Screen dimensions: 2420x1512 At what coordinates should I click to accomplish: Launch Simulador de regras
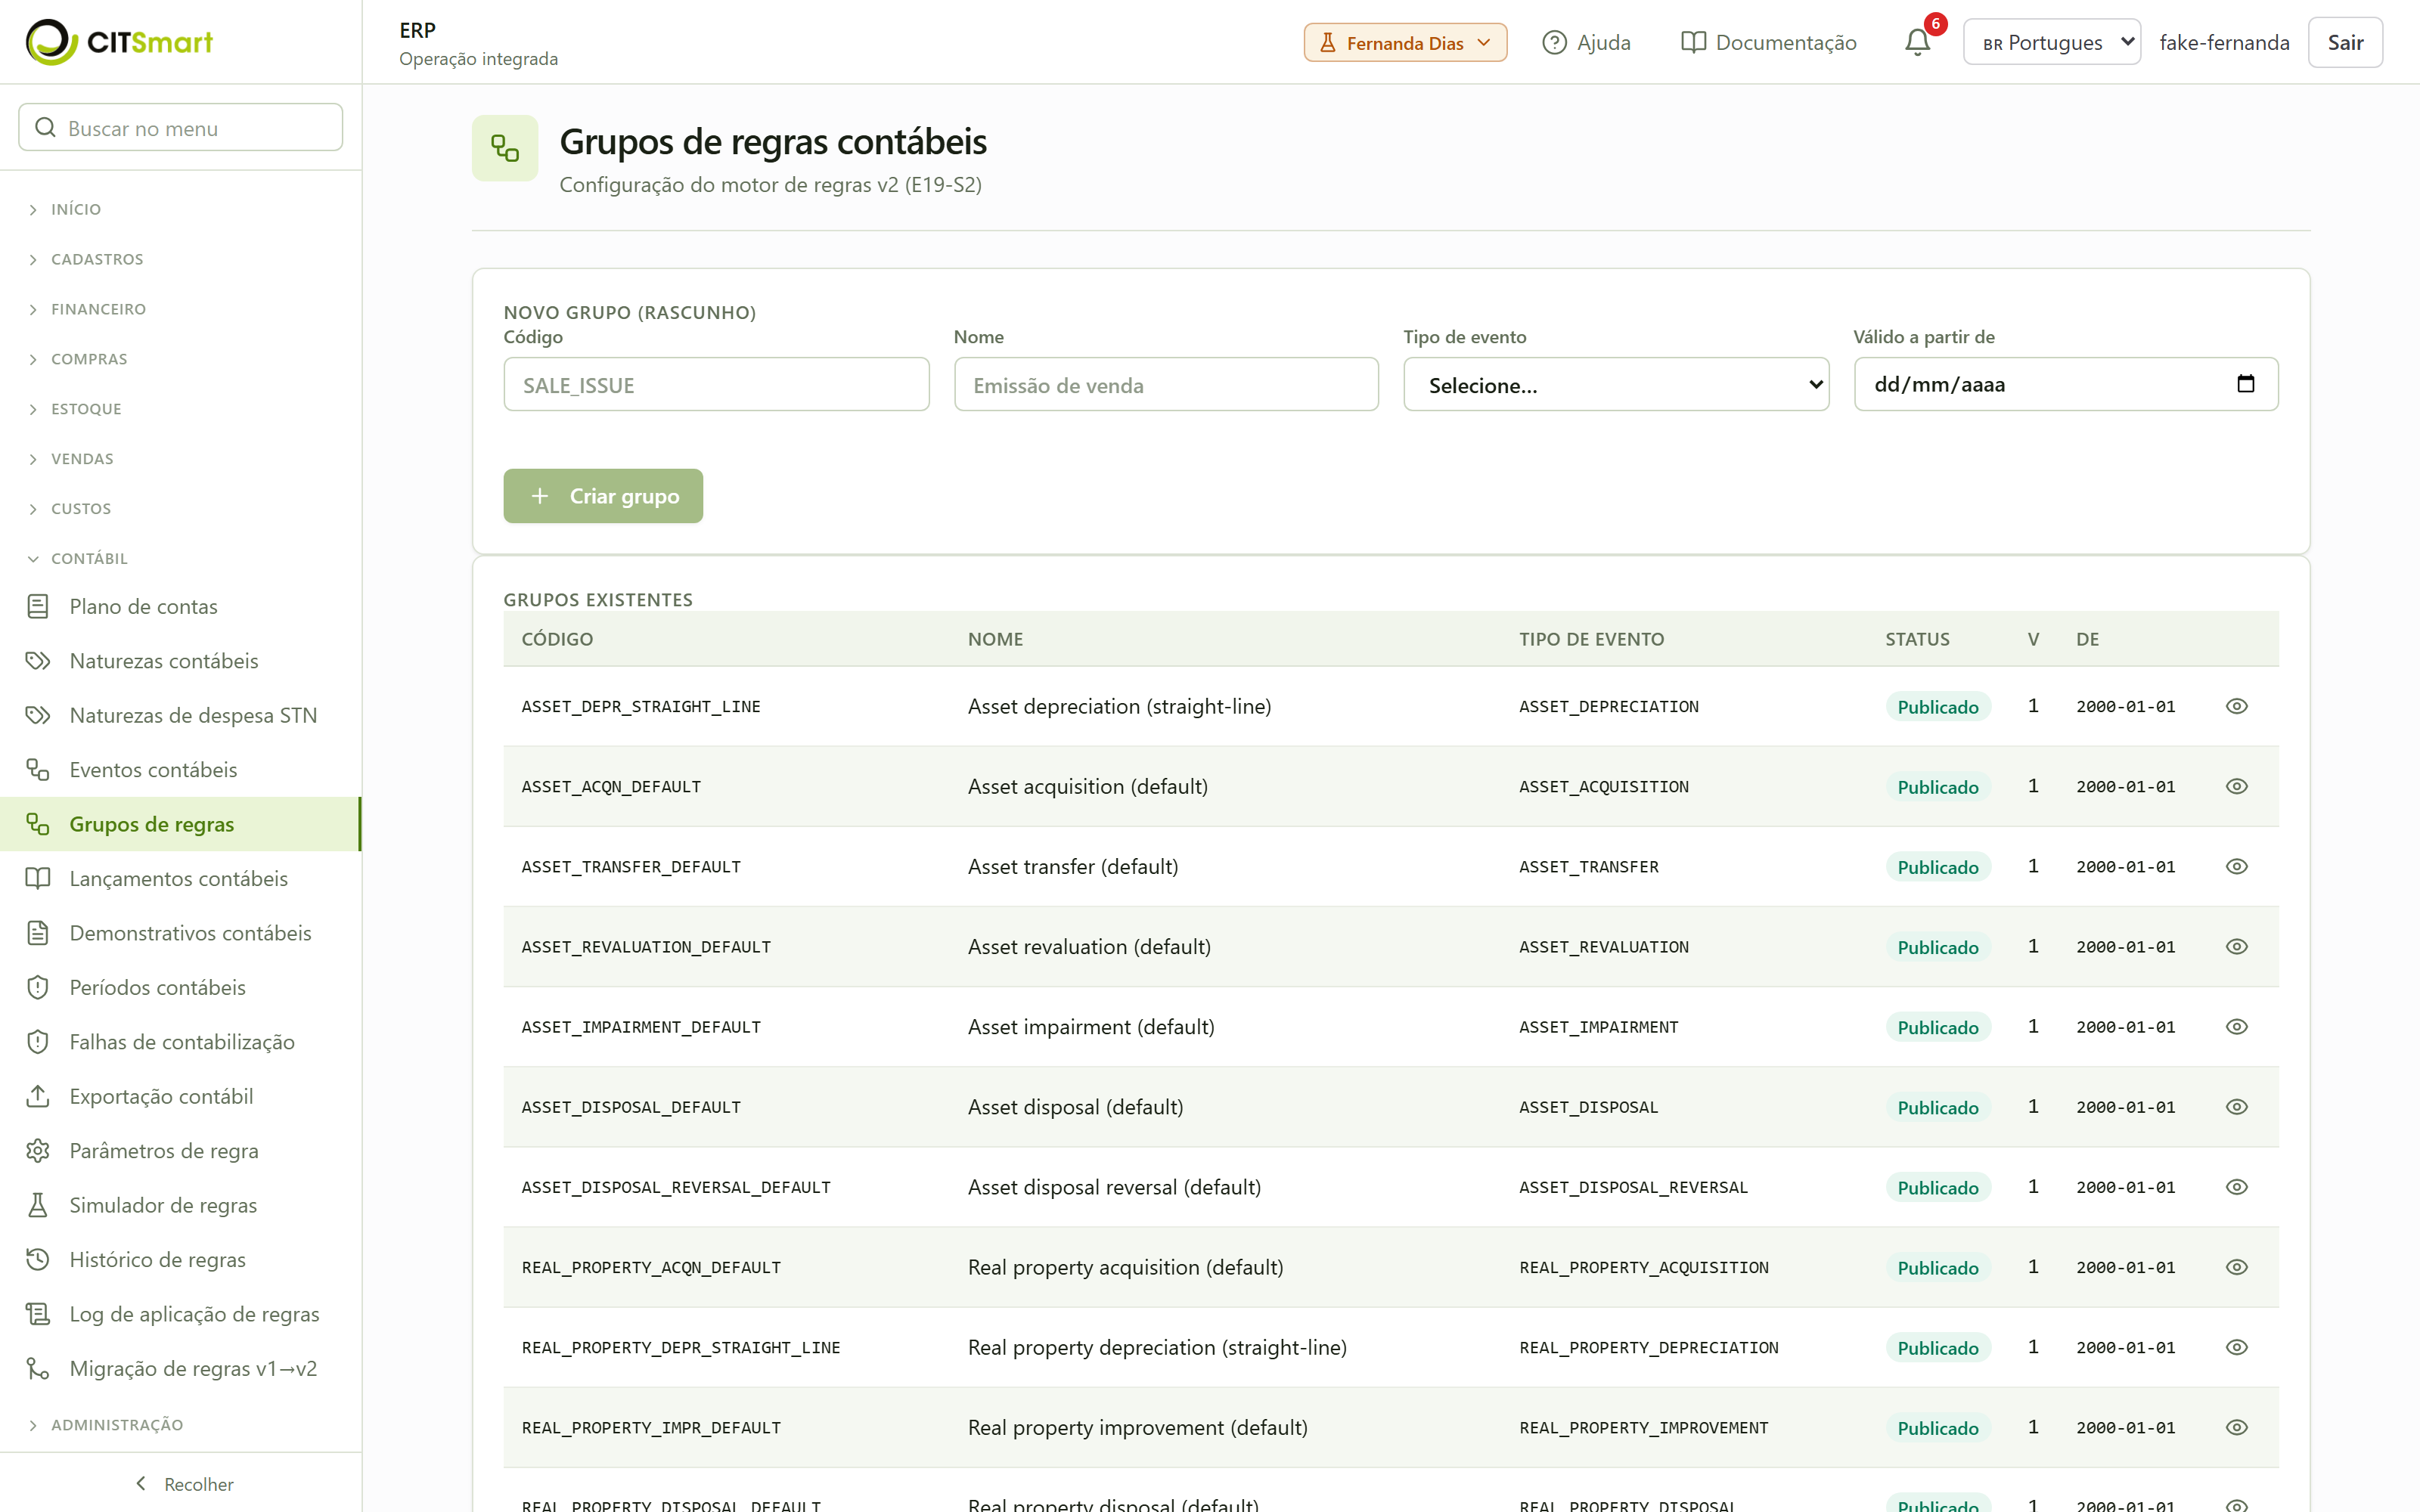[x=181, y=1205]
